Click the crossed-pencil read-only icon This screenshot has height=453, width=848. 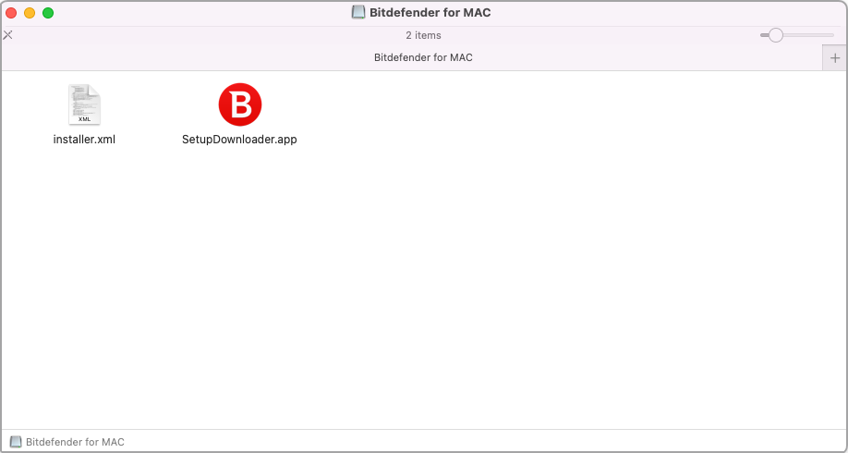click(7, 35)
